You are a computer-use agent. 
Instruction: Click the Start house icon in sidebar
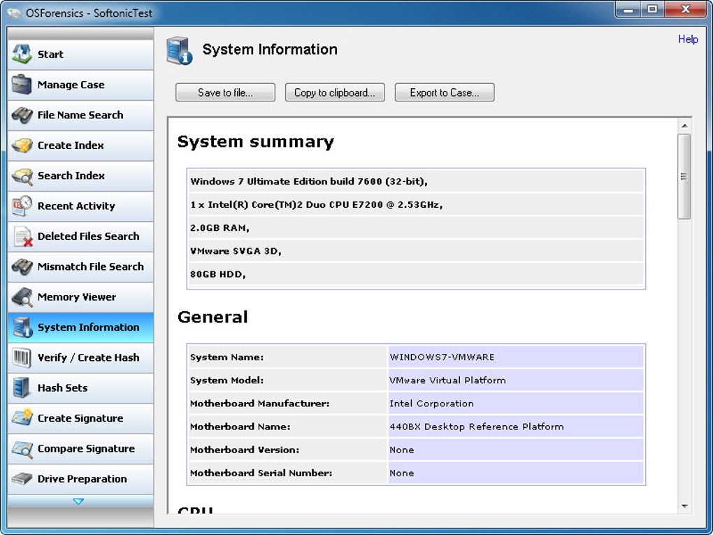click(22, 55)
